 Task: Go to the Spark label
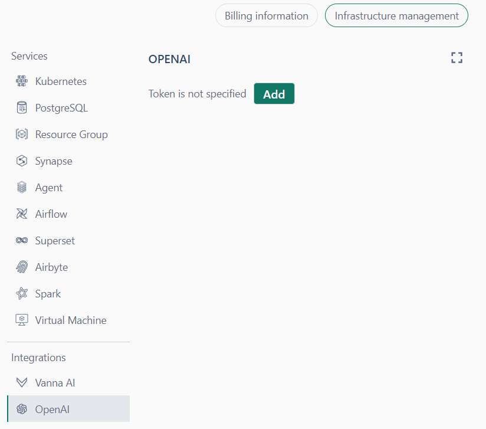point(48,294)
